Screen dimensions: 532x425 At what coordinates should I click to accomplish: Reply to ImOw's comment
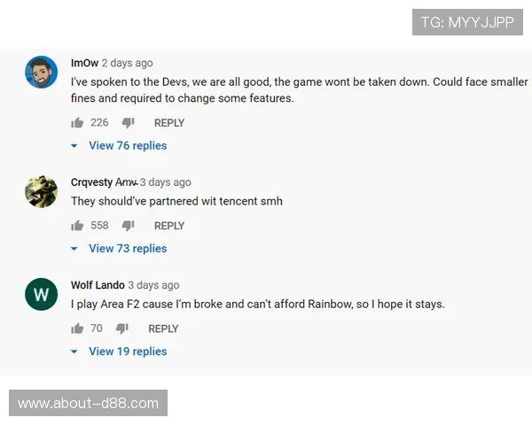coord(169,123)
